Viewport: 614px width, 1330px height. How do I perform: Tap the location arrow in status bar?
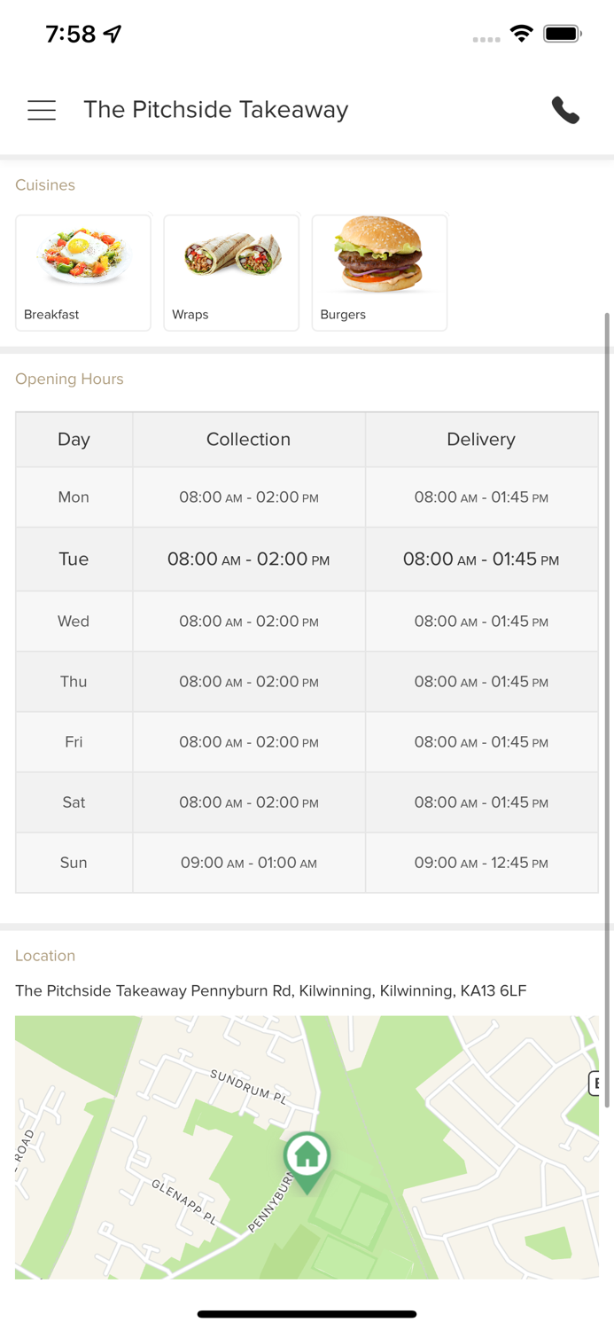pos(113,34)
